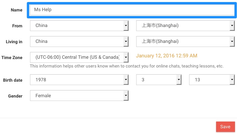Select the Female text in the Gender box
This screenshot has width=237, height=133.
(43, 96)
